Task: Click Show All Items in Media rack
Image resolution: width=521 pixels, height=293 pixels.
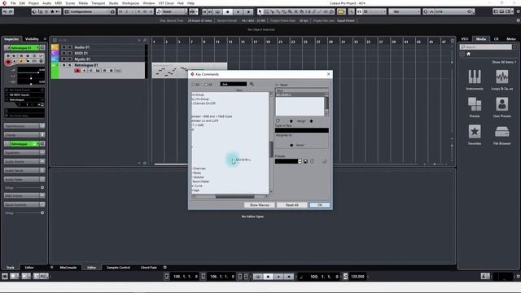Action: (503, 62)
